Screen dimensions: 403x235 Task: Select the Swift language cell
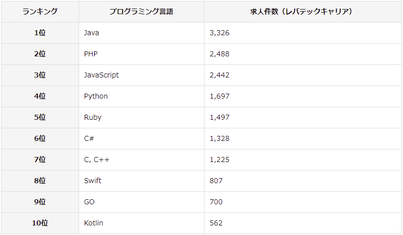[x=142, y=181]
